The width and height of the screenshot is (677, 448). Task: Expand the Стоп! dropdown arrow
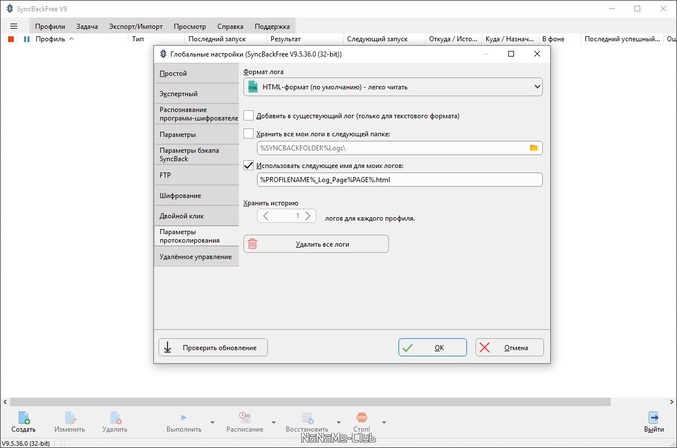384,423
